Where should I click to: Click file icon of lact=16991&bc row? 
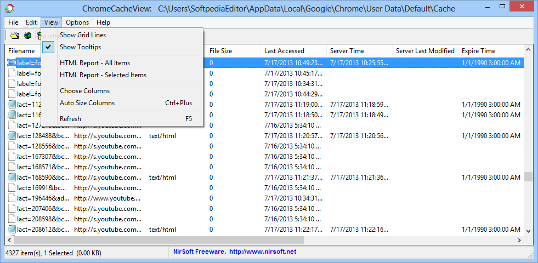coord(12,188)
